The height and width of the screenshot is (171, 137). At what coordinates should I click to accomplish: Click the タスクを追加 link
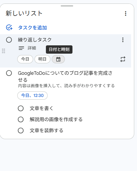32,28
